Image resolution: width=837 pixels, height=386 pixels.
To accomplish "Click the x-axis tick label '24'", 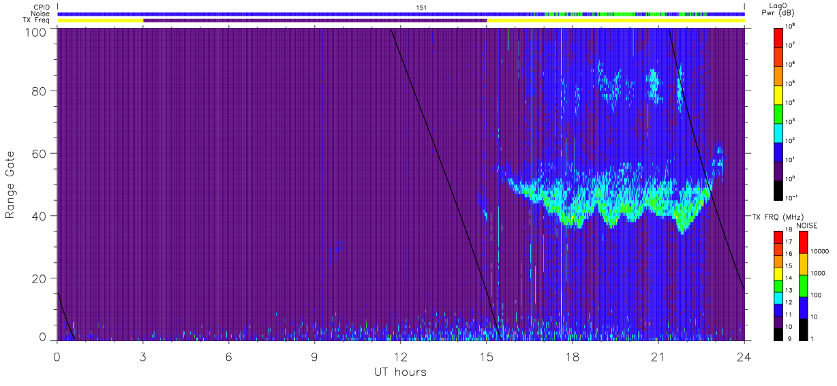I will [x=744, y=355].
